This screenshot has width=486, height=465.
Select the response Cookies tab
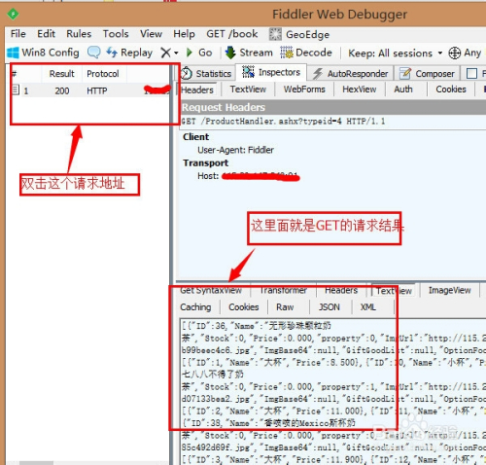(244, 306)
